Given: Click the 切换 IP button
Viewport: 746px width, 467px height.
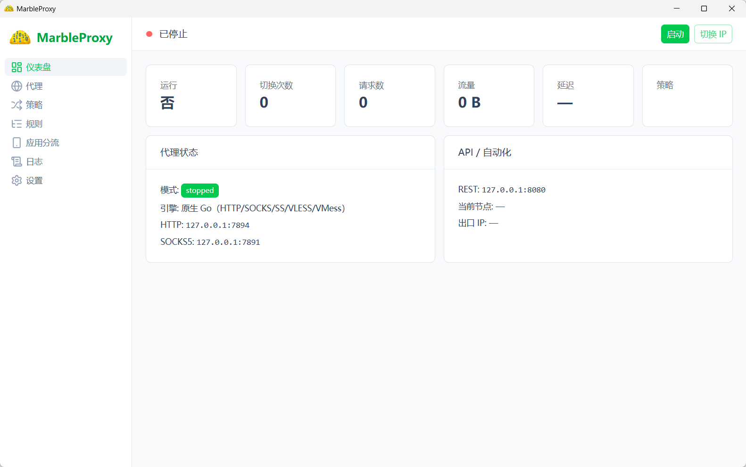Looking at the screenshot, I should (713, 34).
